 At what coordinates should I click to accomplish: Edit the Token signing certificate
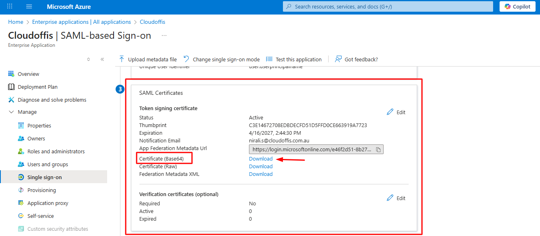396,112
